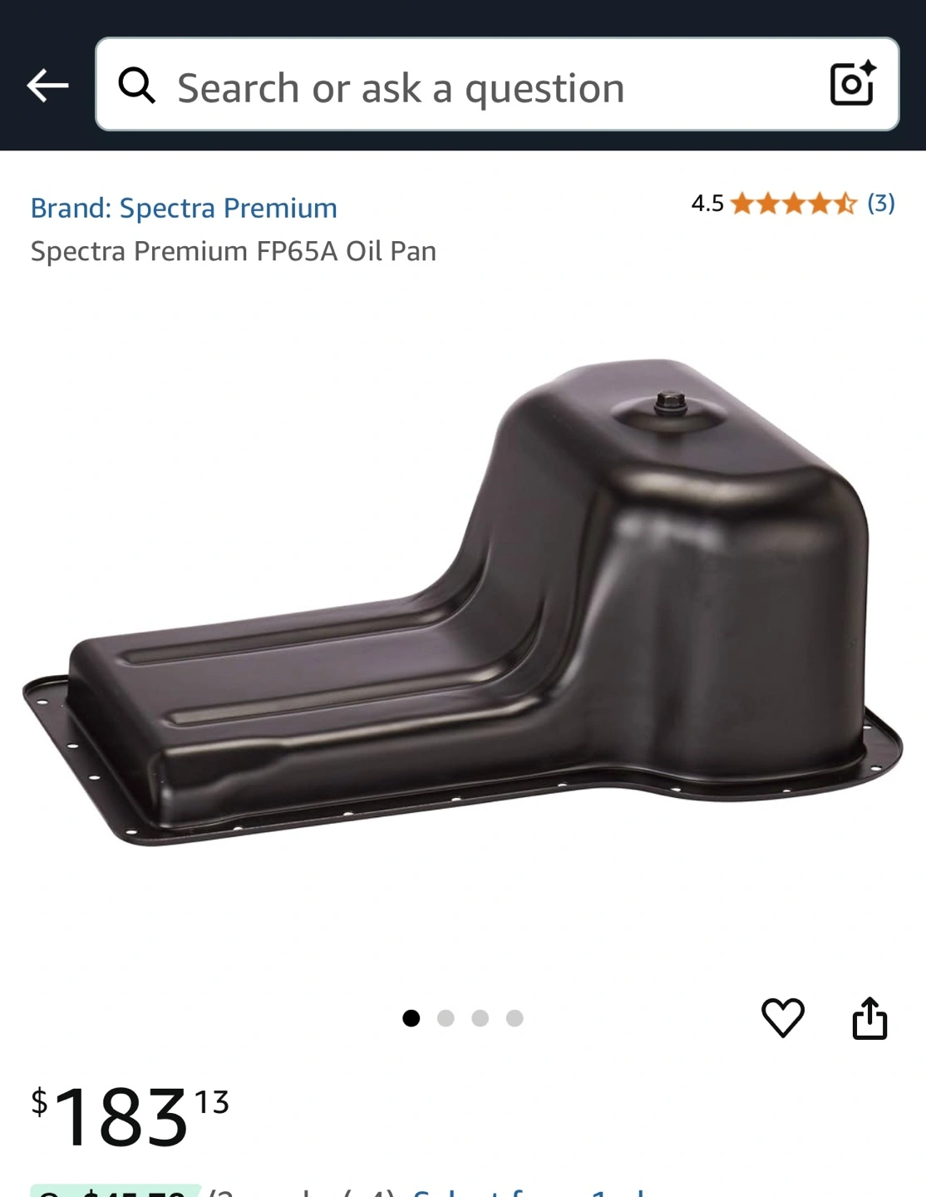Jump to the third carousel image dot
The width and height of the screenshot is (926, 1197).
tap(480, 1018)
